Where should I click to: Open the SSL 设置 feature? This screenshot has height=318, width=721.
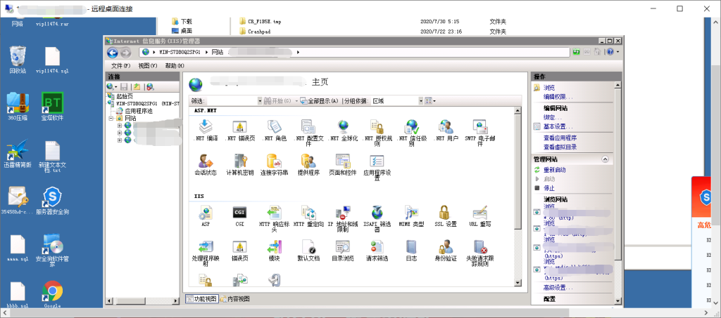[446, 216]
